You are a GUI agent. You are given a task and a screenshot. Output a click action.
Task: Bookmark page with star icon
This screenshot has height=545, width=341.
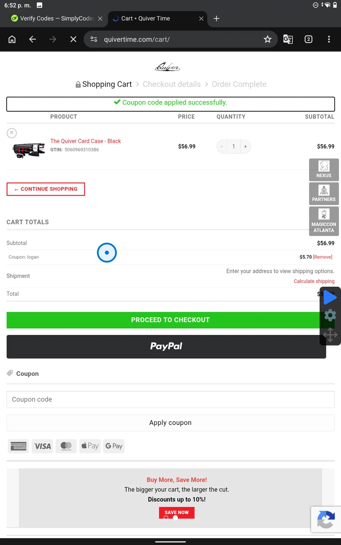(268, 39)
